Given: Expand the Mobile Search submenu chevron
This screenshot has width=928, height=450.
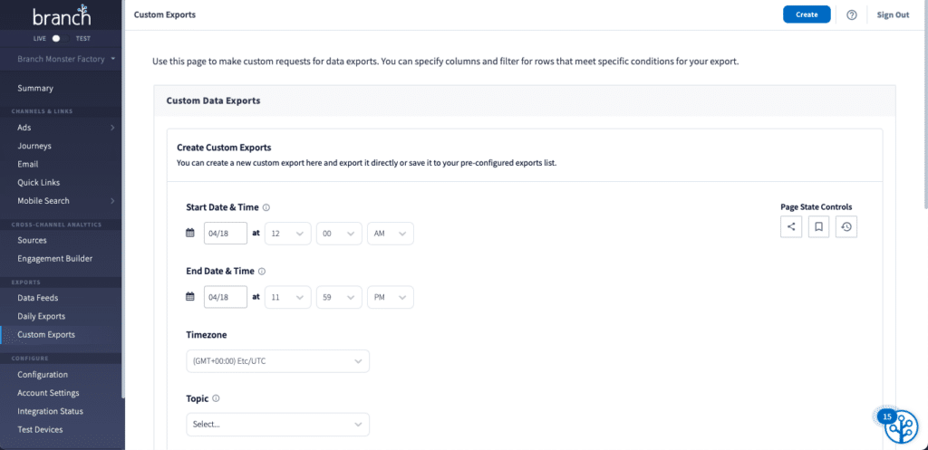Looking at the screenshot, I should pos(112,201).
